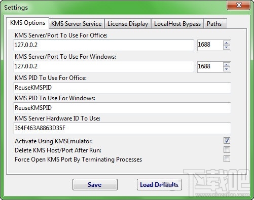This screenshot has height=200, width=254.
Task: Click the Save button
Action: pos(95,185)
